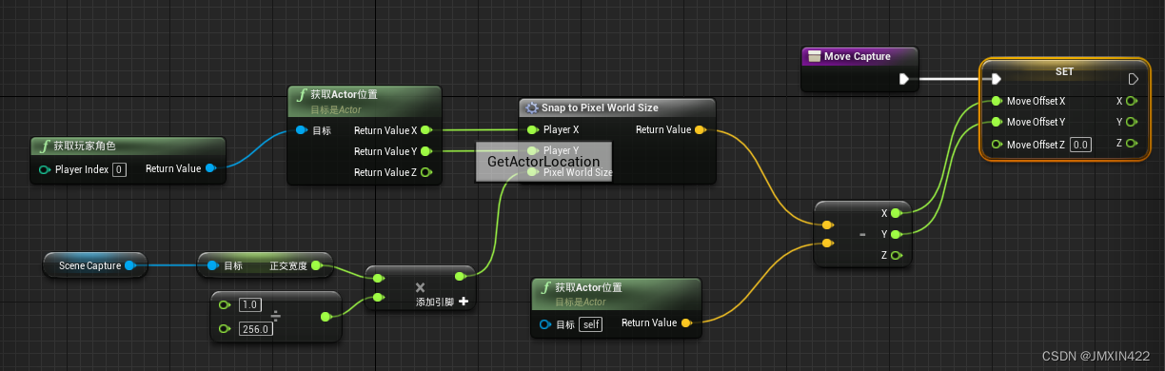Click the 目标 input pin beside 正交宽度
1165x371 pixels.
click(x=212, y=265)
